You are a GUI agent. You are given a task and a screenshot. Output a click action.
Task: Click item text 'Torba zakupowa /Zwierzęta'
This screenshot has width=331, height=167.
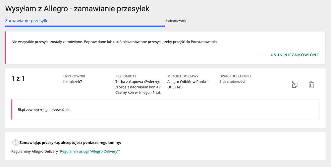point(138,82)
